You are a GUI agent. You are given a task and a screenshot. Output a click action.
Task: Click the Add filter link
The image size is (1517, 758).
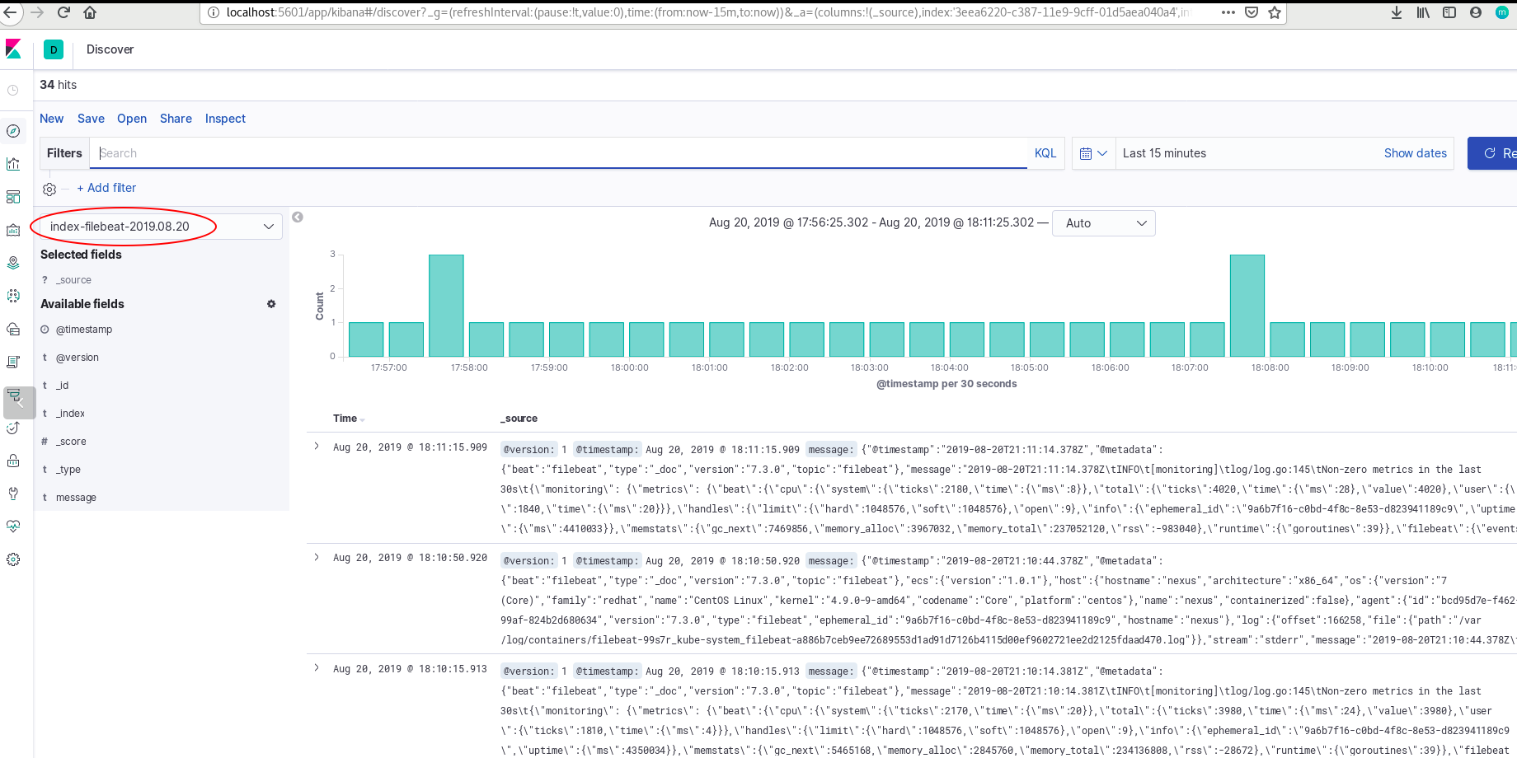coord(106,188)
